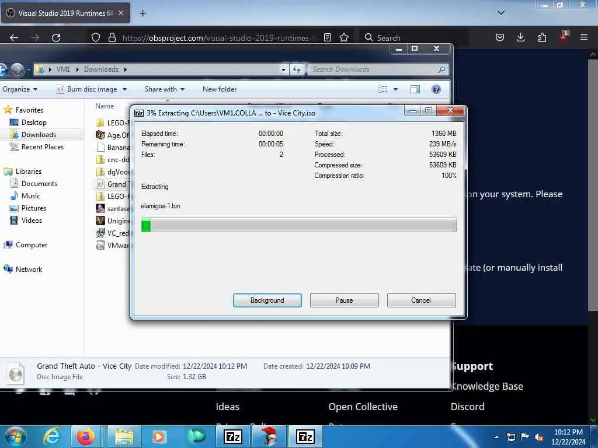The image size is (598, 448).
Task: Open Desktop in navigation pane
Action: coord(34,123)
